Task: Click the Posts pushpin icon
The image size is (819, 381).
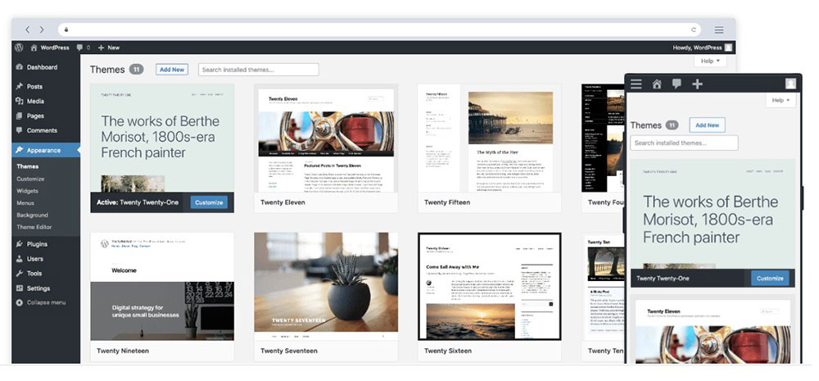Action: [x=20, y=87]
